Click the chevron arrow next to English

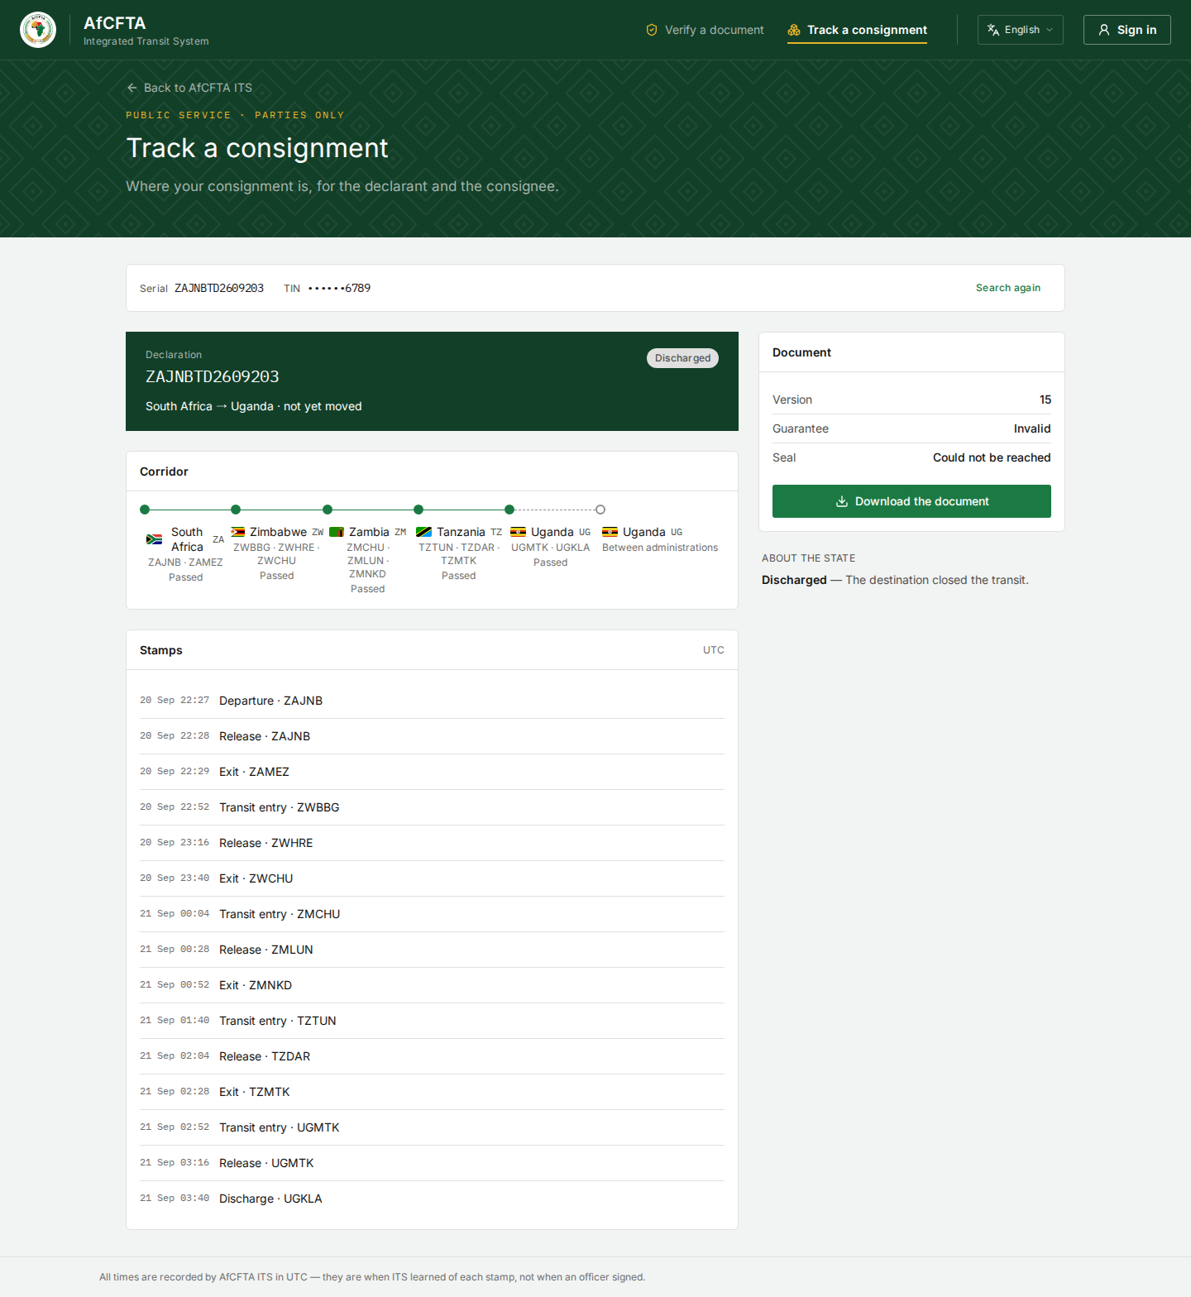coord(1050,30)
